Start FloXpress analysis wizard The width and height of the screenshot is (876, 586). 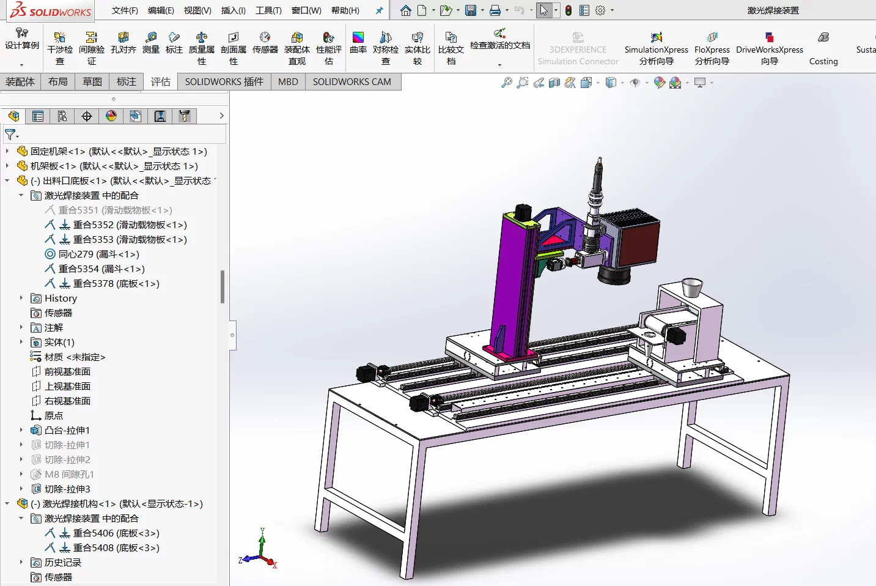[x=712, y=48]
